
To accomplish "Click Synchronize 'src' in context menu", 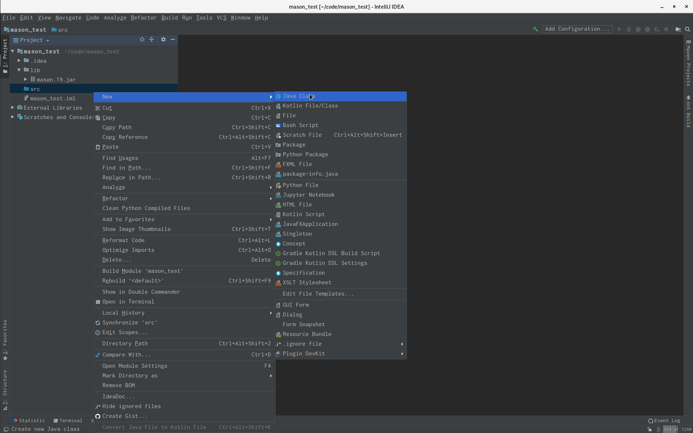I will (x=184, y=323).
